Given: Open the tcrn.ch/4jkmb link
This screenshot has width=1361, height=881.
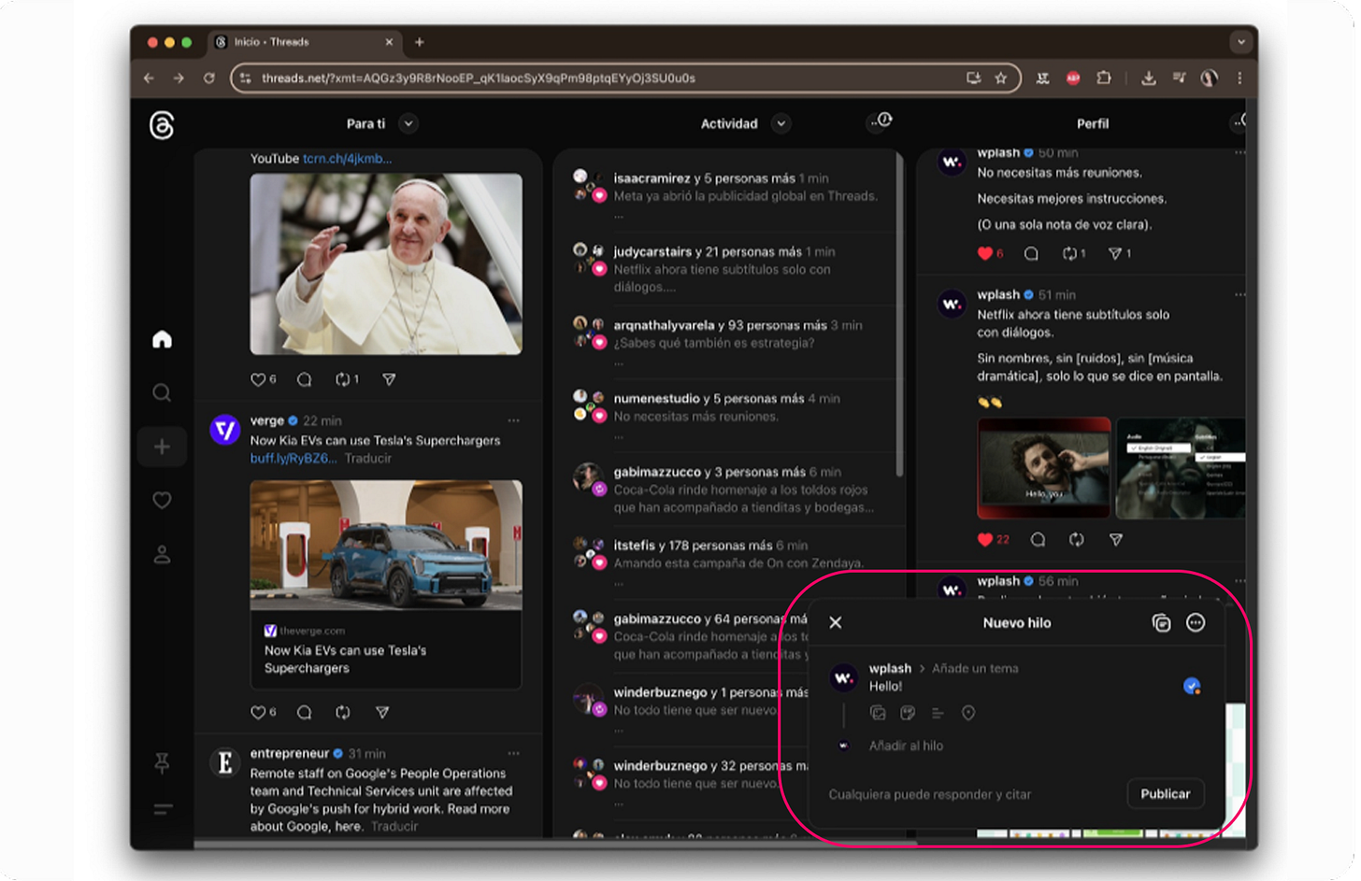Looking at the screenshot, I should tap(347, 159).
